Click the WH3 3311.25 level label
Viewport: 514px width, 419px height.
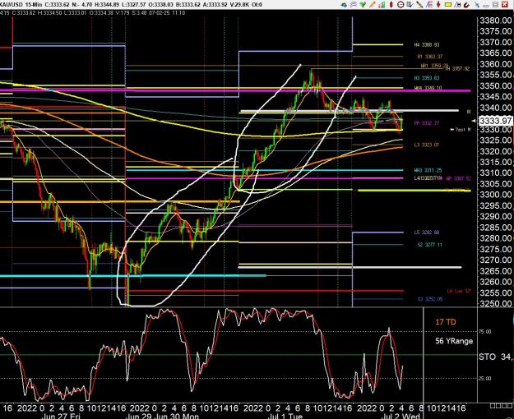[428, 170]
